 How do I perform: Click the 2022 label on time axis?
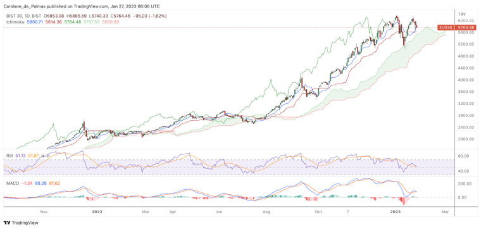[x=97, y=212]
